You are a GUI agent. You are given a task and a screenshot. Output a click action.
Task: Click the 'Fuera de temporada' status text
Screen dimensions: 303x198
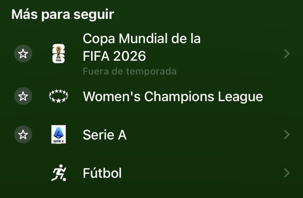tap(129, 71)
